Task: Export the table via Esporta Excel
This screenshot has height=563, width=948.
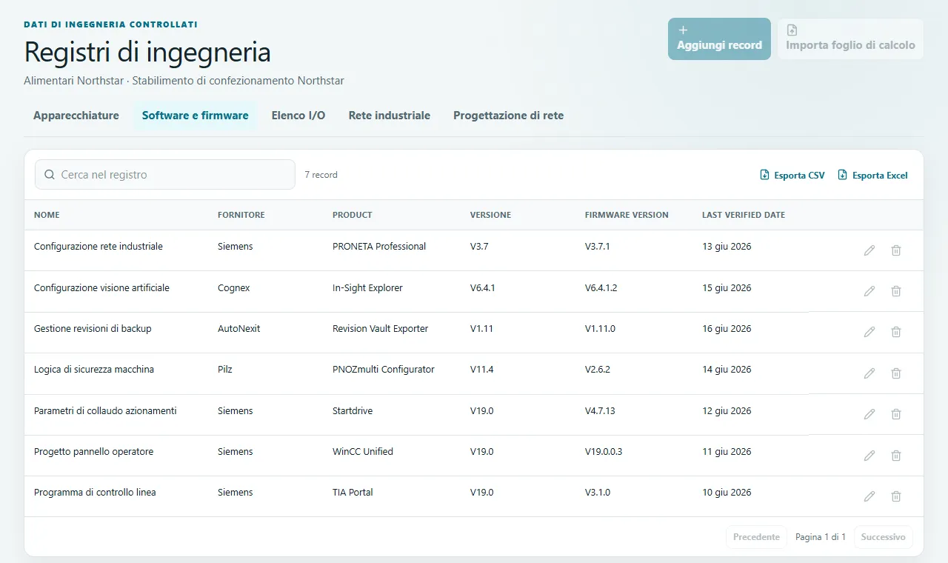Action: coord(872,176)
